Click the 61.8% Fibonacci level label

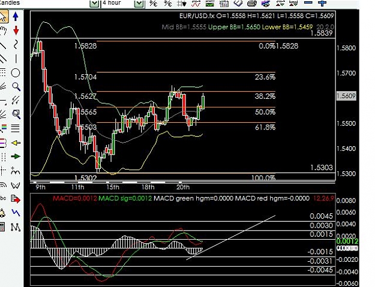point(265,127)
